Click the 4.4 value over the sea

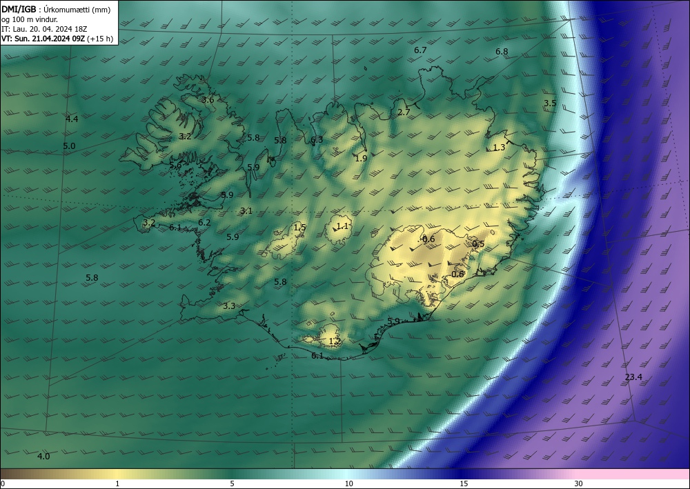click(x=72, y=119)
